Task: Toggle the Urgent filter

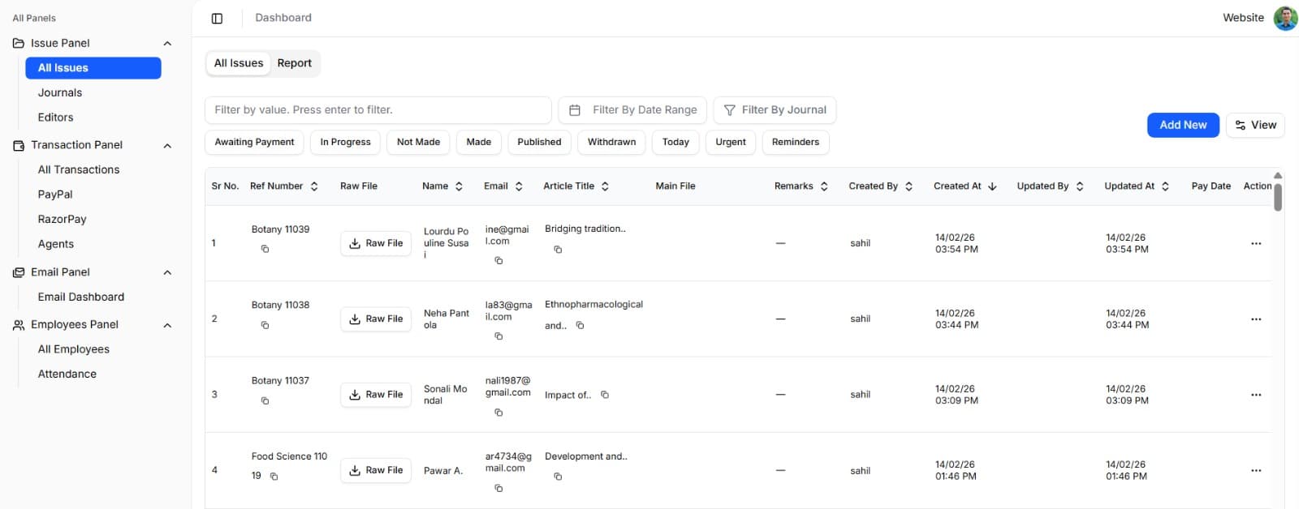Action: click(731, 143)
